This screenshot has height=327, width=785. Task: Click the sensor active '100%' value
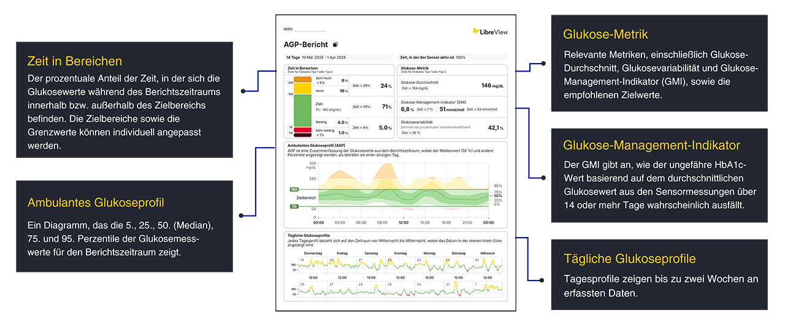(461, 57)
